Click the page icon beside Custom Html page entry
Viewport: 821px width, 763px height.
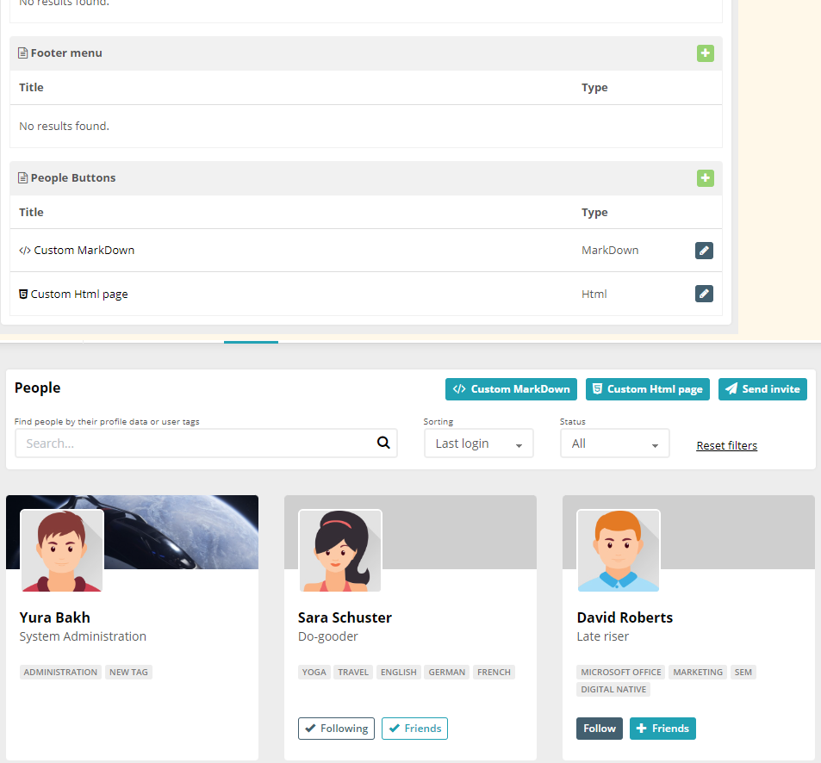click(x=22, y=294)
